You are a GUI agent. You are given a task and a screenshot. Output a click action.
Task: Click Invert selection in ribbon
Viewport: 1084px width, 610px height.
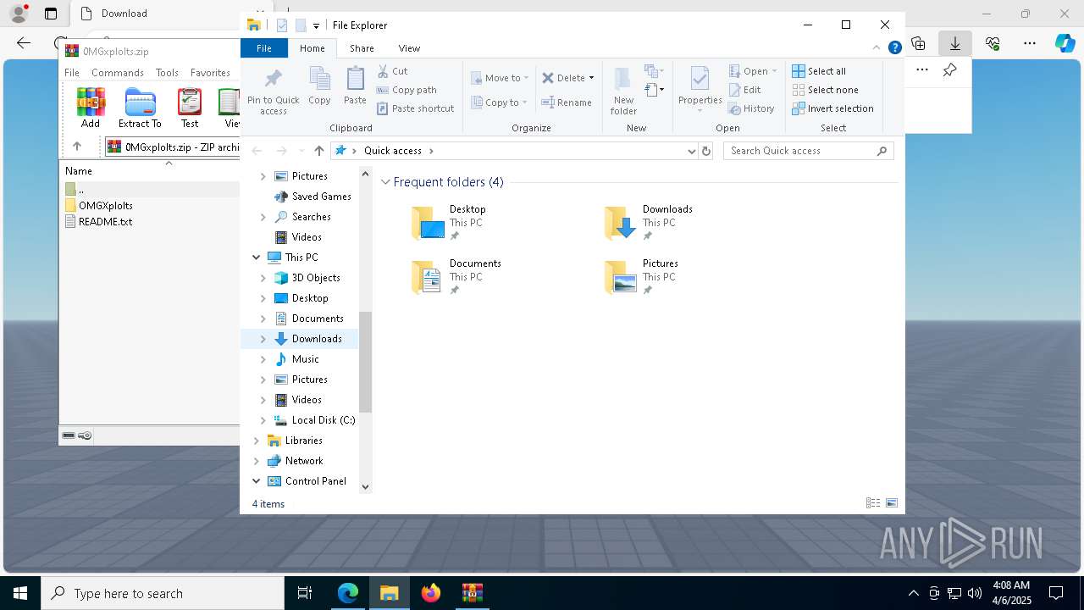832,108
